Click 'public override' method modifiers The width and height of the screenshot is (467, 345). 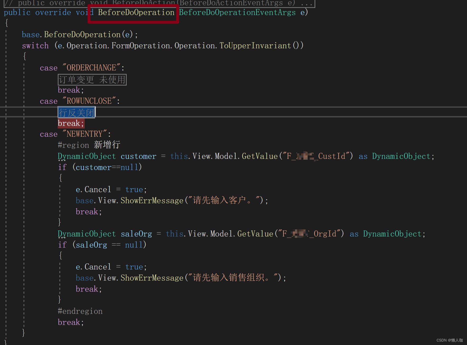coord(37,12)
